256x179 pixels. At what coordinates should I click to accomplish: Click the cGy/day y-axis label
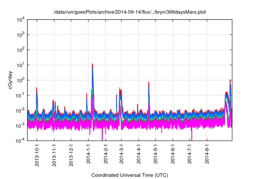[x=11, y=80]
